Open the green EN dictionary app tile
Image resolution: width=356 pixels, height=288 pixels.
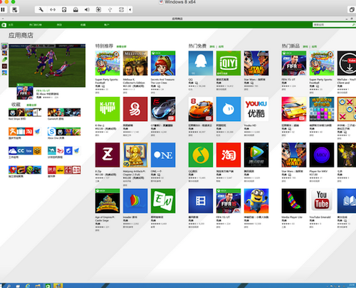163,201
